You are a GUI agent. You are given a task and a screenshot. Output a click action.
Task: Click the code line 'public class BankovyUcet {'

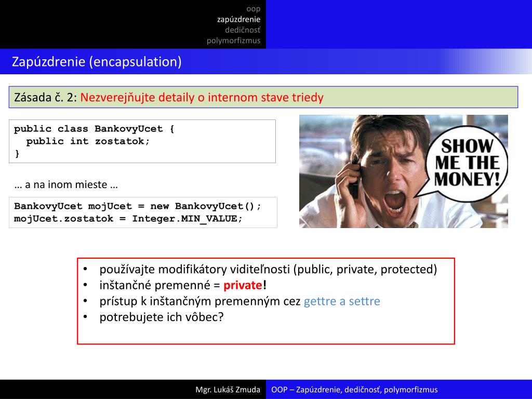[94, 129]
